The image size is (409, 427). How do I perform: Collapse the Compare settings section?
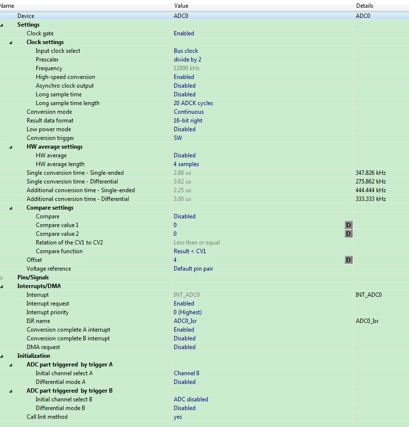tap(11, 208)
